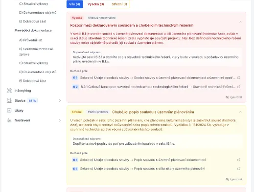Click the B 1 badge next to Popis souladu s územně plánovací dokumentací

[75, 160]
